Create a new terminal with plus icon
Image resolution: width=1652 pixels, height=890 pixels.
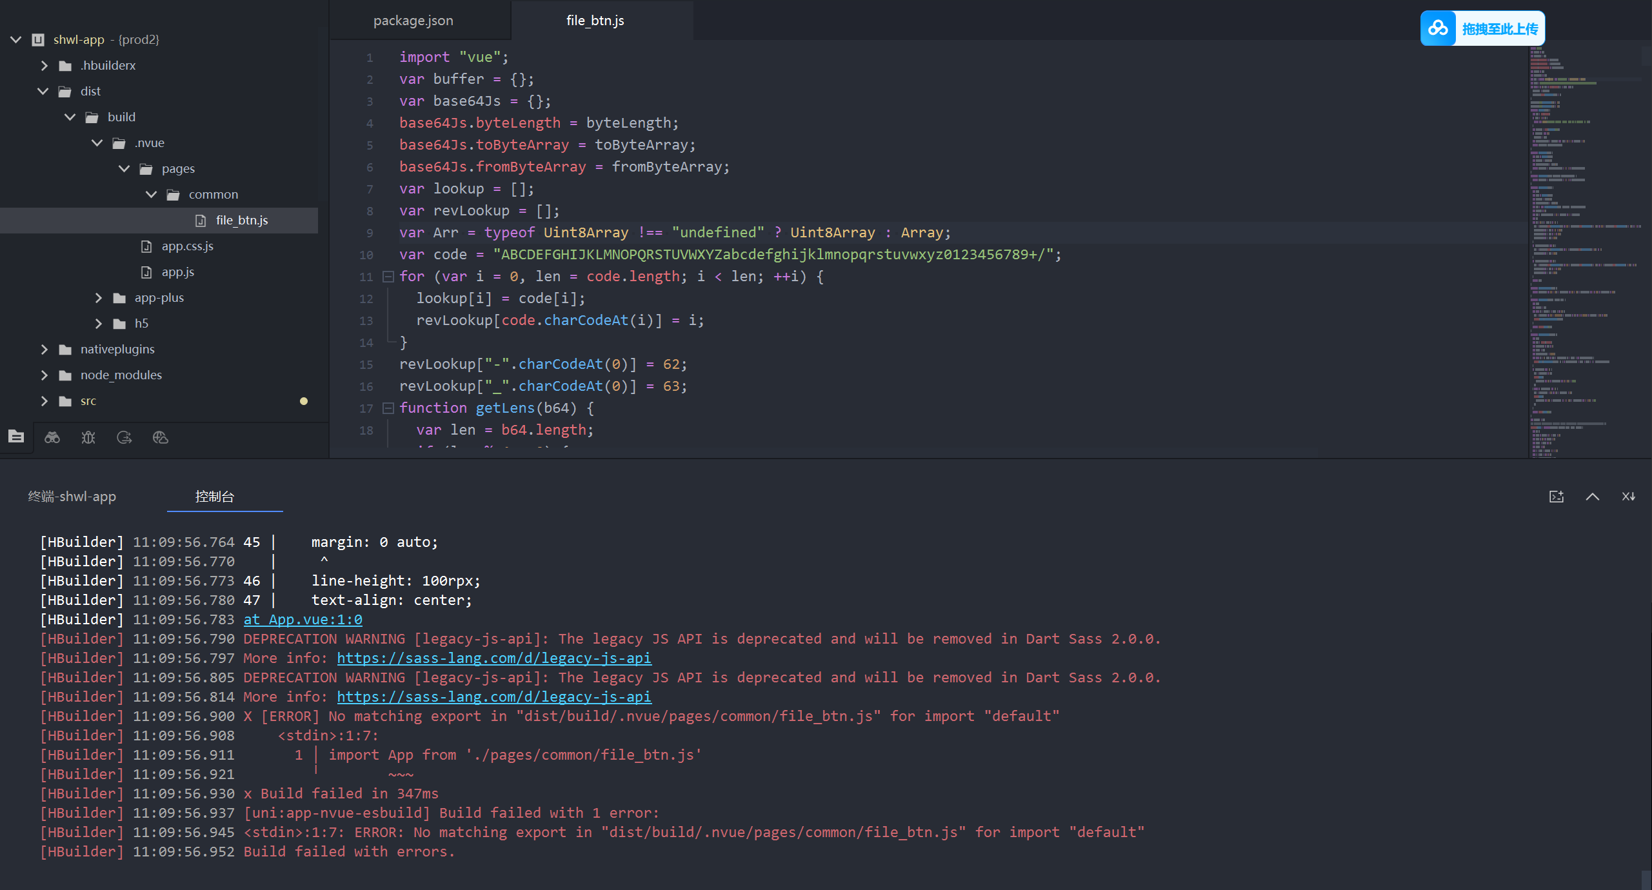click(x=1556, y=497)
